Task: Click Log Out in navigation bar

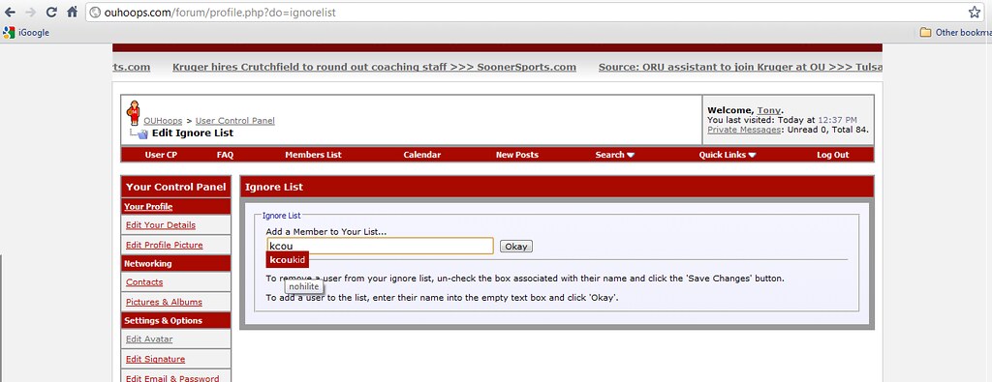Action: point(832,155)
